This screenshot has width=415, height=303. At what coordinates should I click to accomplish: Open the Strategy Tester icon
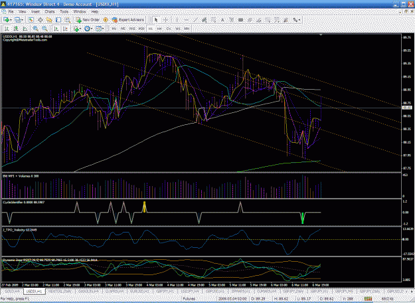68,20
